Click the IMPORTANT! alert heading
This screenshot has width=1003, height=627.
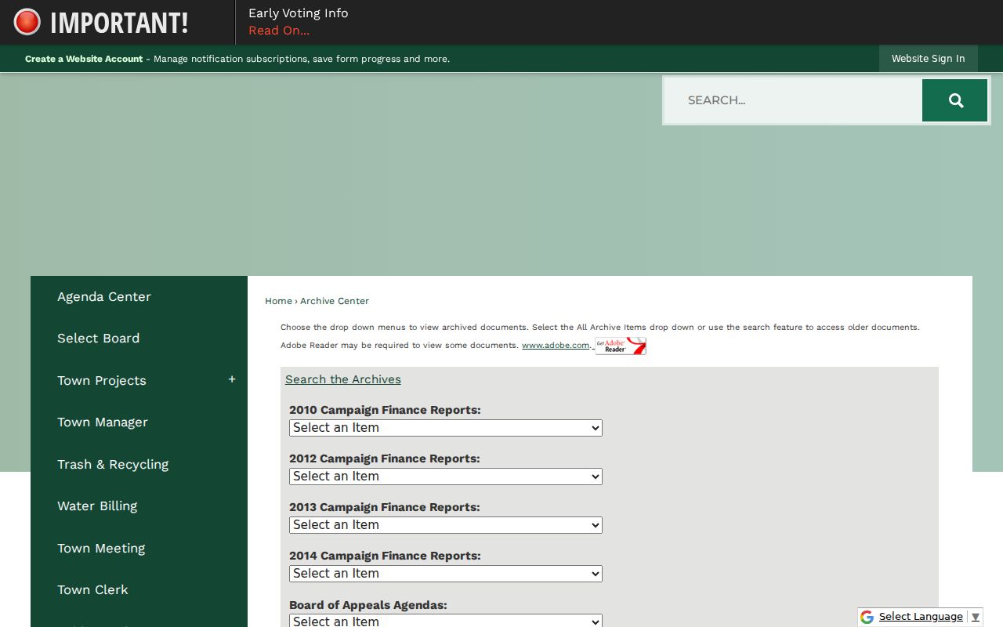coord(119,23)
